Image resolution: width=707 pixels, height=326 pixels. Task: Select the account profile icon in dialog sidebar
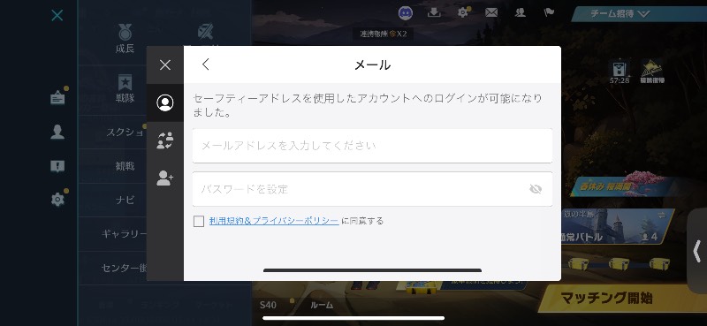165,102
